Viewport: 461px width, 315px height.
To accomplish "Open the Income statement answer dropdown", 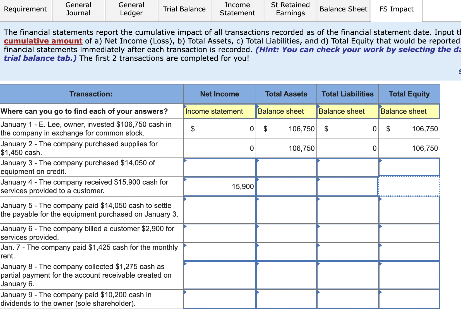I will [219, 111].
